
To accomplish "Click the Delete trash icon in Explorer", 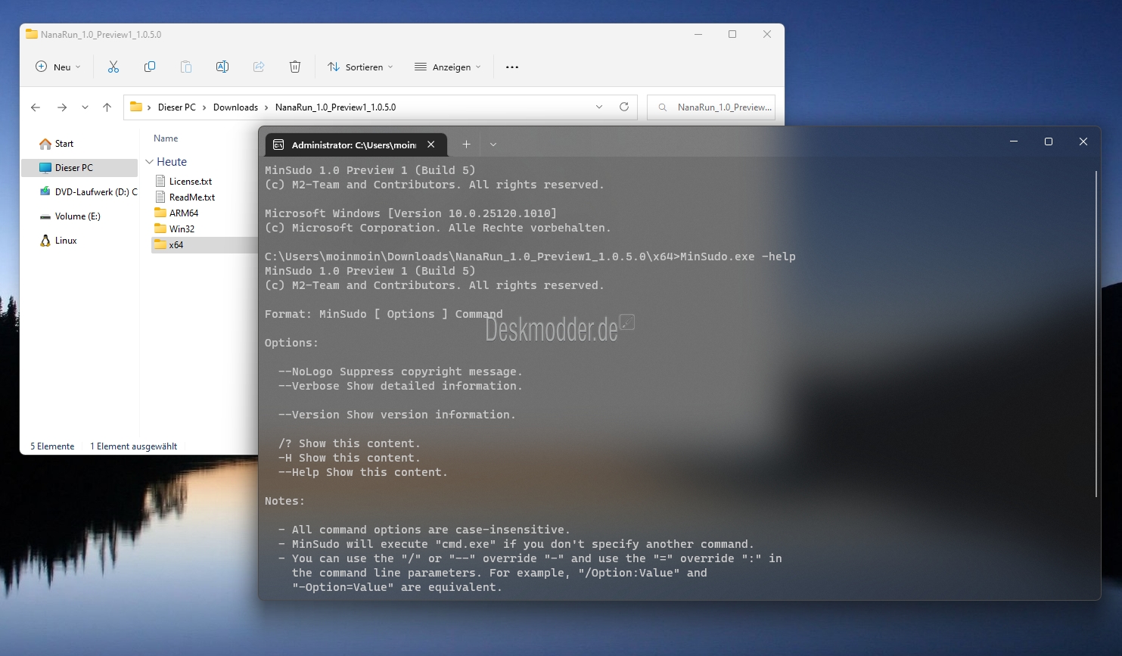I will [295, 67].
